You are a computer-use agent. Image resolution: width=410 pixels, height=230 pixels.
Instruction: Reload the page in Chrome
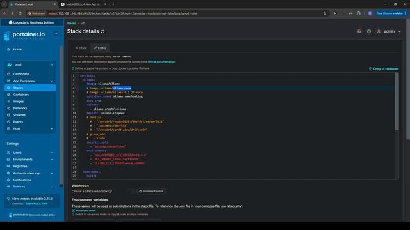tap(20, 13)
